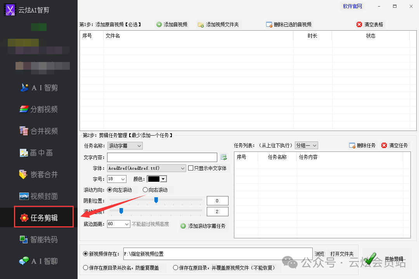419x279 pixels.
Task: Open the 分割视频 sidebar icon
Action: coord(24,109)
